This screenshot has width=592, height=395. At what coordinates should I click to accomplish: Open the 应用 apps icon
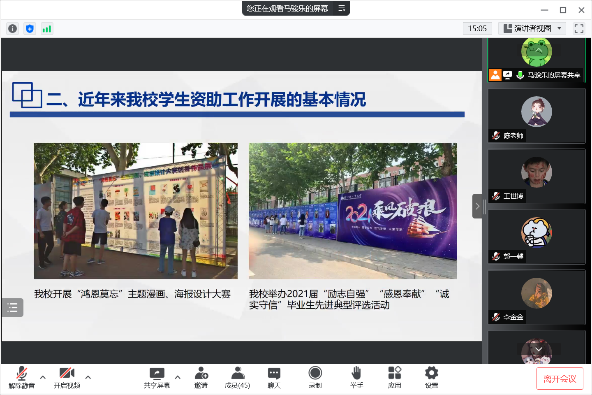tap(394, 377)
